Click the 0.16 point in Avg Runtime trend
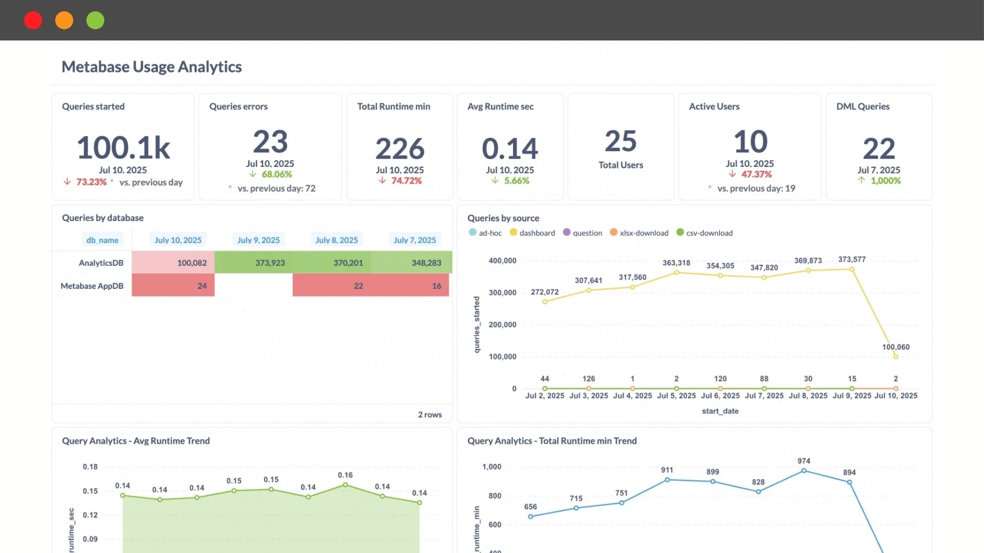The height and width of the screenshot is (553, 984). pos(345,484)
